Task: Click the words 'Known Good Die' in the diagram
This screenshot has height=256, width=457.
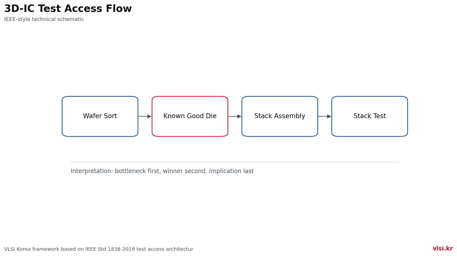Action: click(x=190, y=116)
